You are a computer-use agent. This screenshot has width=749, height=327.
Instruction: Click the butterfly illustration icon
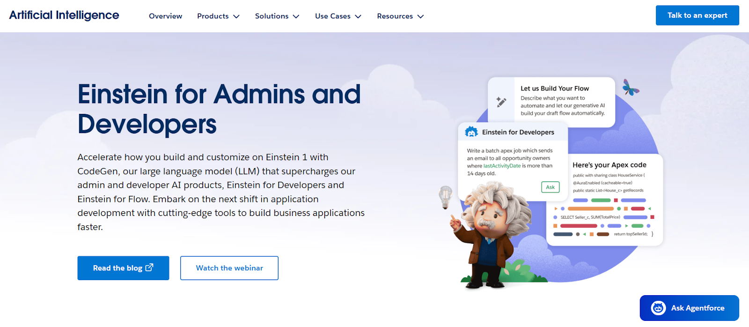coord(630,87)
